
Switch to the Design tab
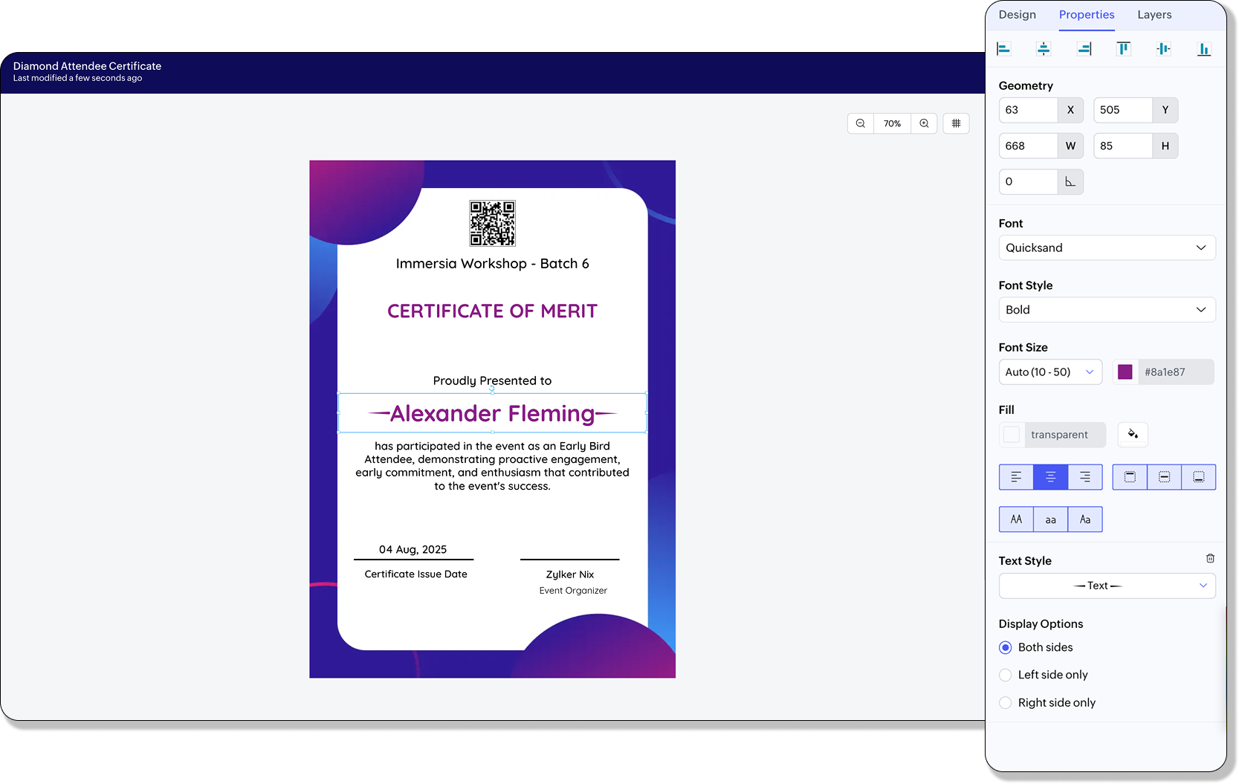(x=1017, y=15)
